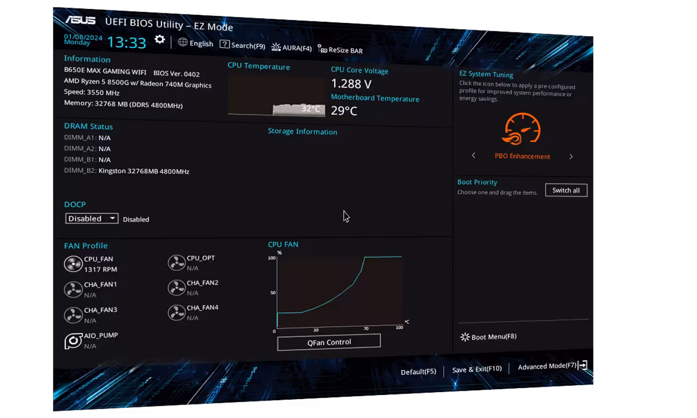This screenshot has width=697, height=418.
Task: Click the Switch all button
Action: point(566,190)
